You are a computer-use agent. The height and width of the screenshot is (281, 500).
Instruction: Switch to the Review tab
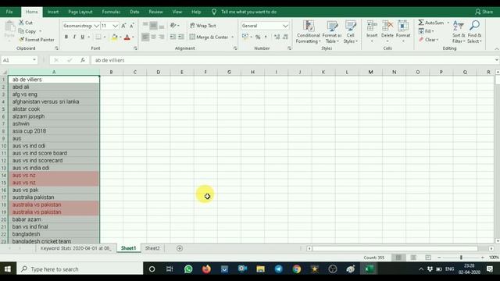tap(155, 12)
